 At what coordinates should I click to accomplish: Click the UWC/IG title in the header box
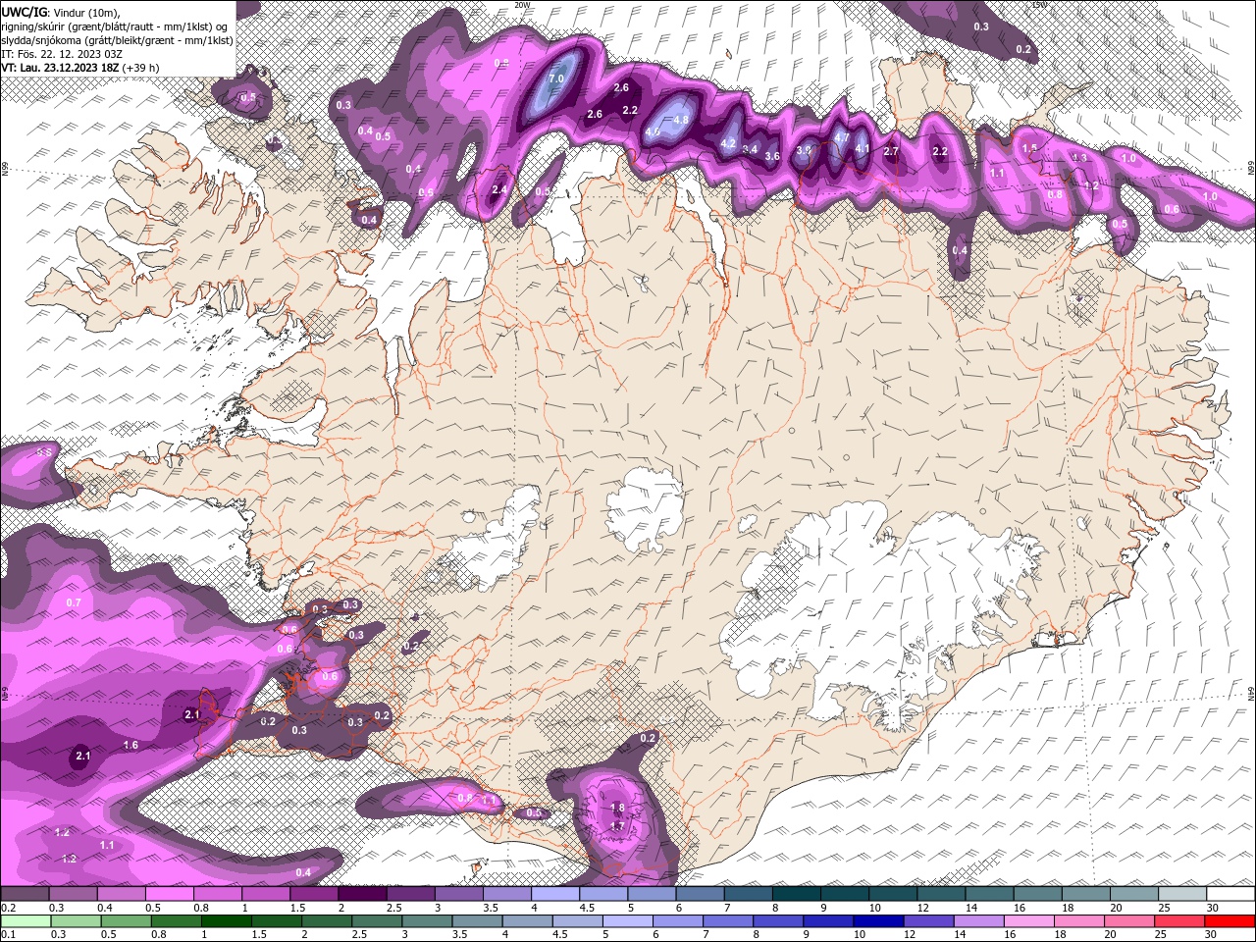tap(26, 12)
